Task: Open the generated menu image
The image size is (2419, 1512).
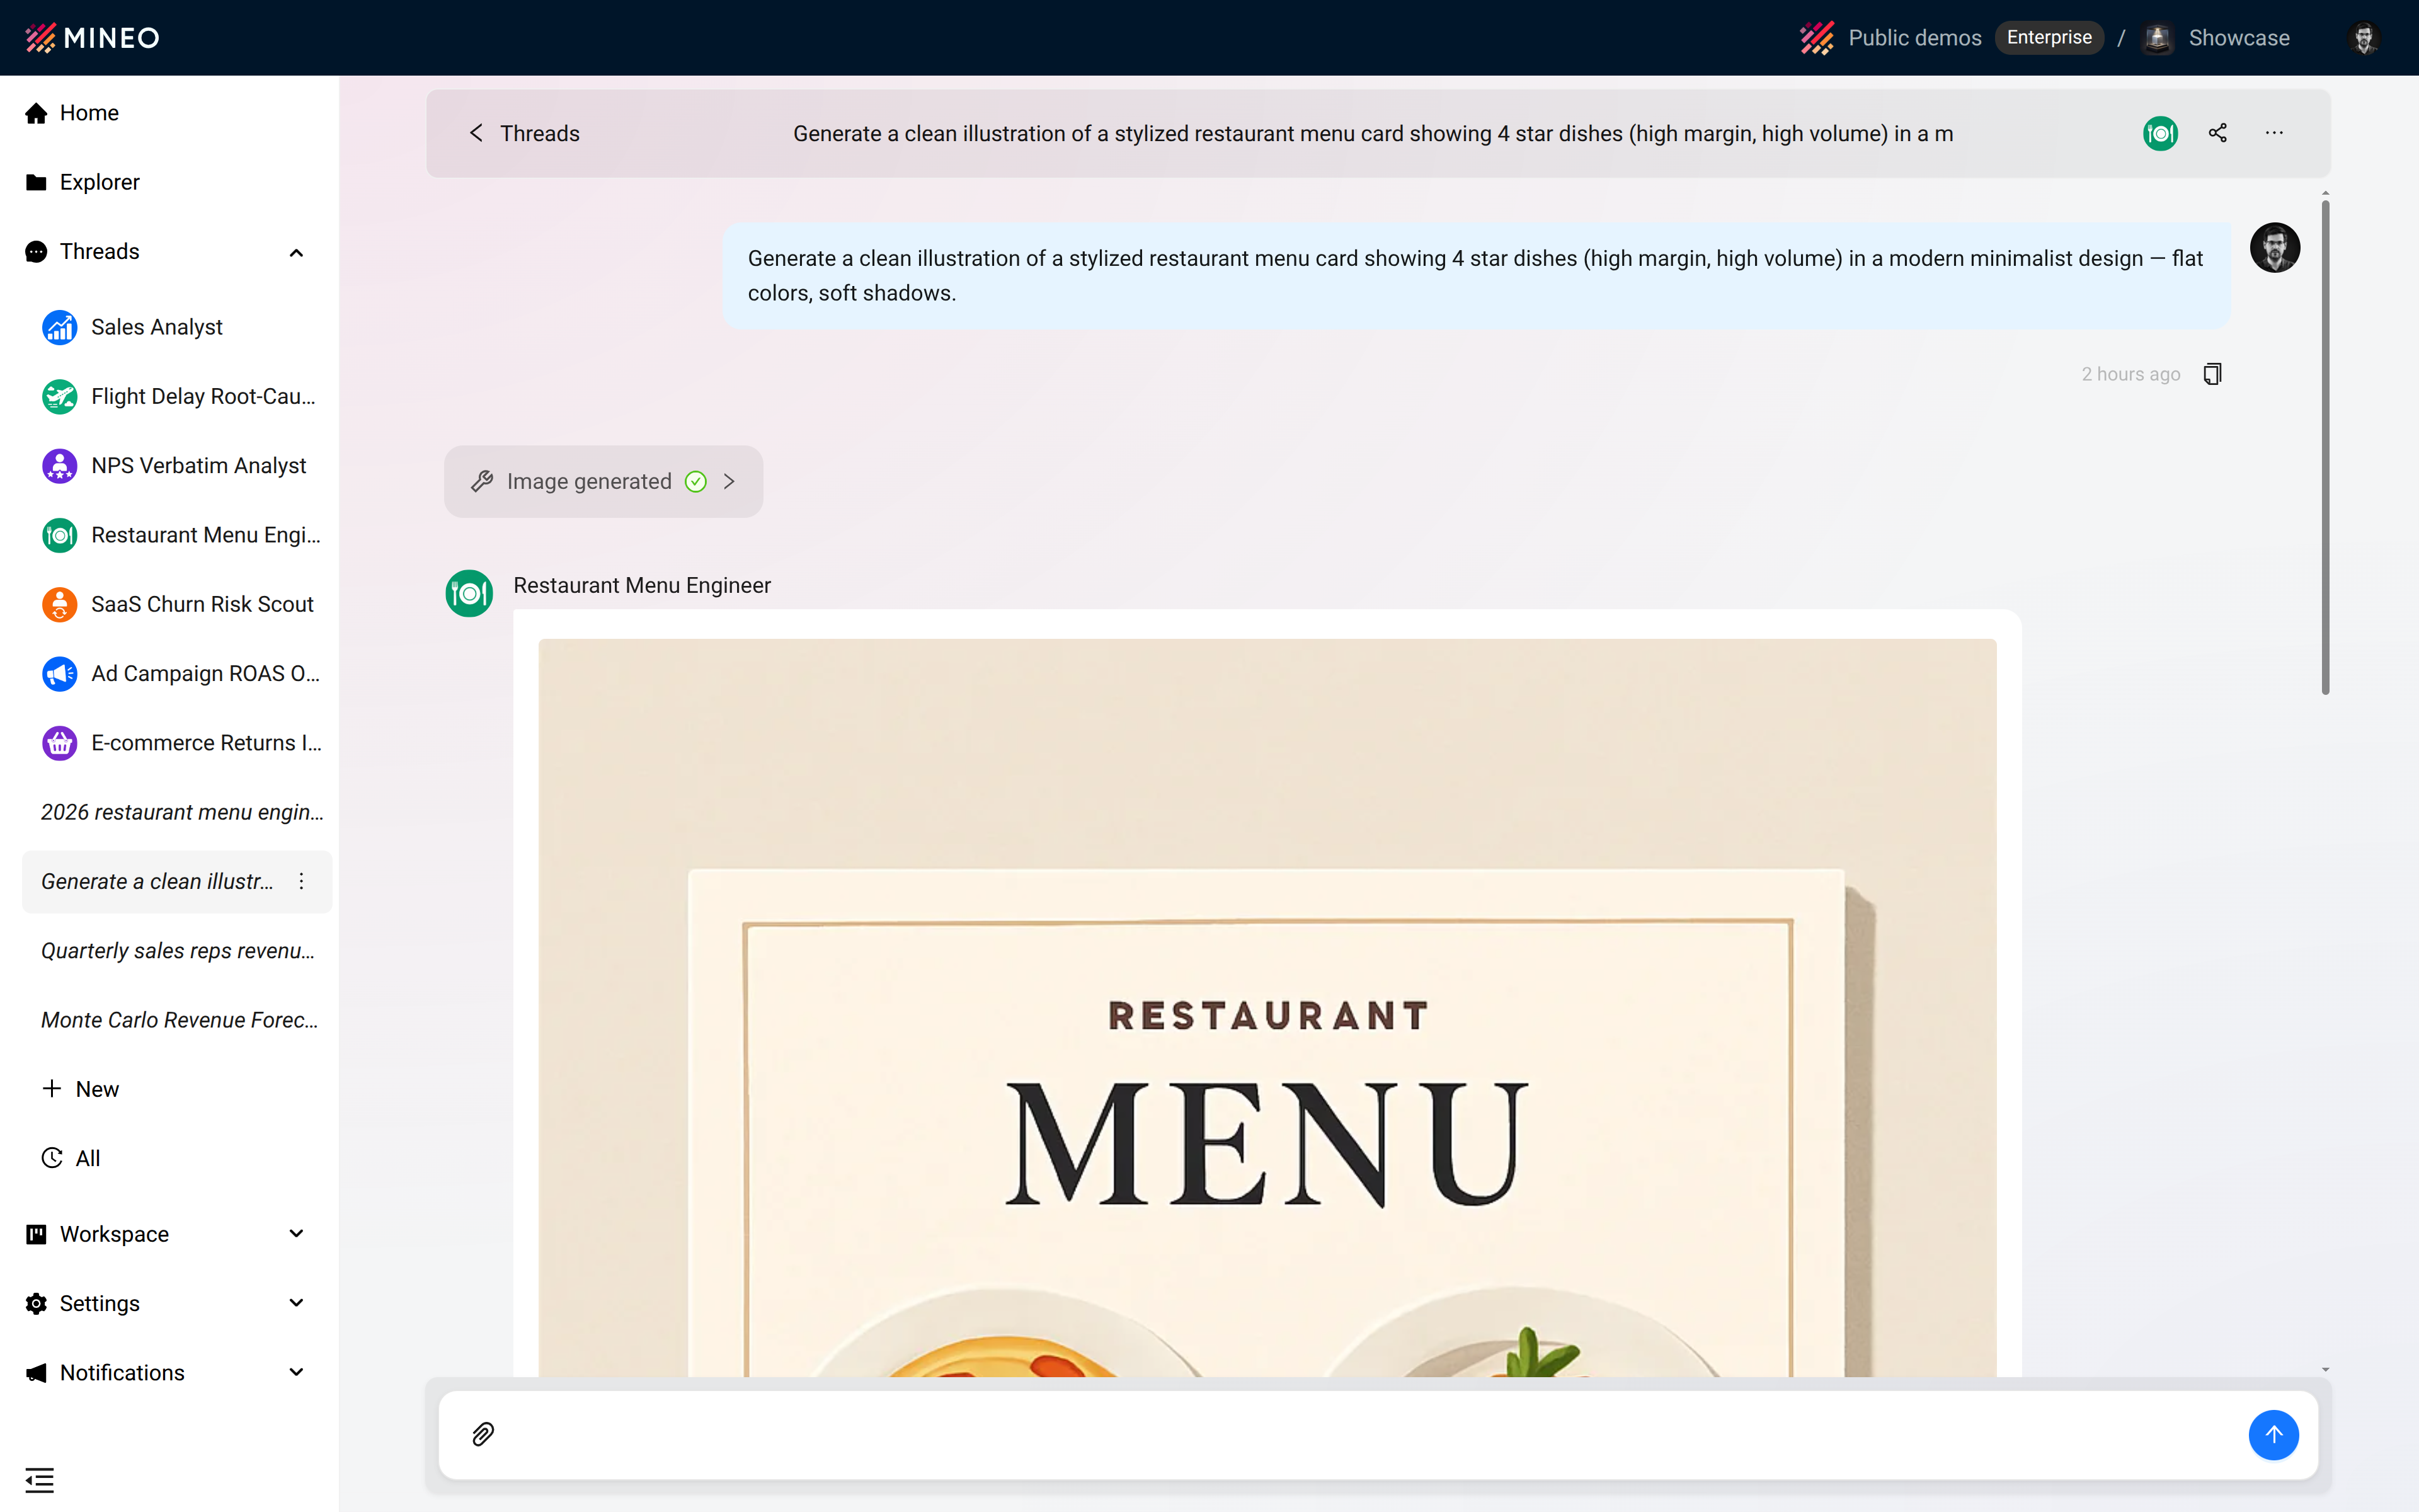Action: click(1267, 1008)
